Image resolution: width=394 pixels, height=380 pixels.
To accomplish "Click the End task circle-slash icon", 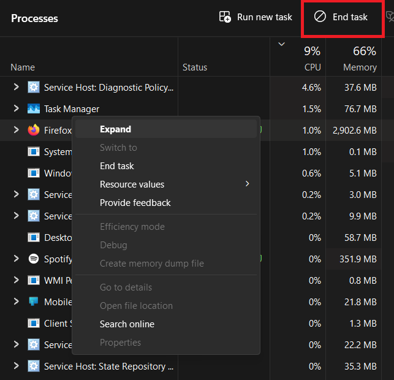I will click(x=320, y=17).
